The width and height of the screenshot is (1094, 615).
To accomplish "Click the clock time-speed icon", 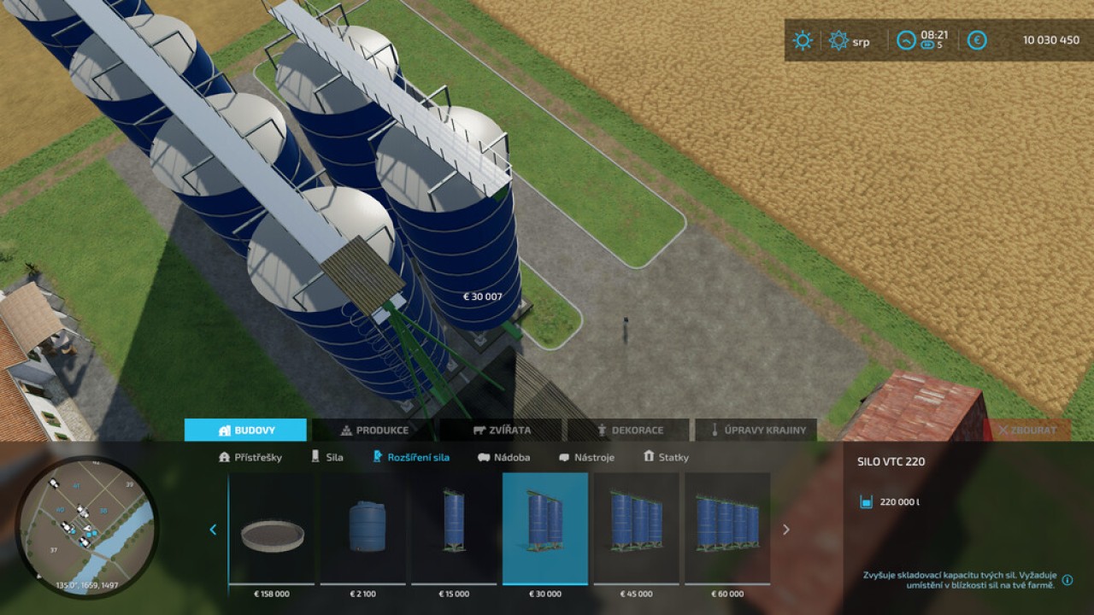I will tap(906, 40).
